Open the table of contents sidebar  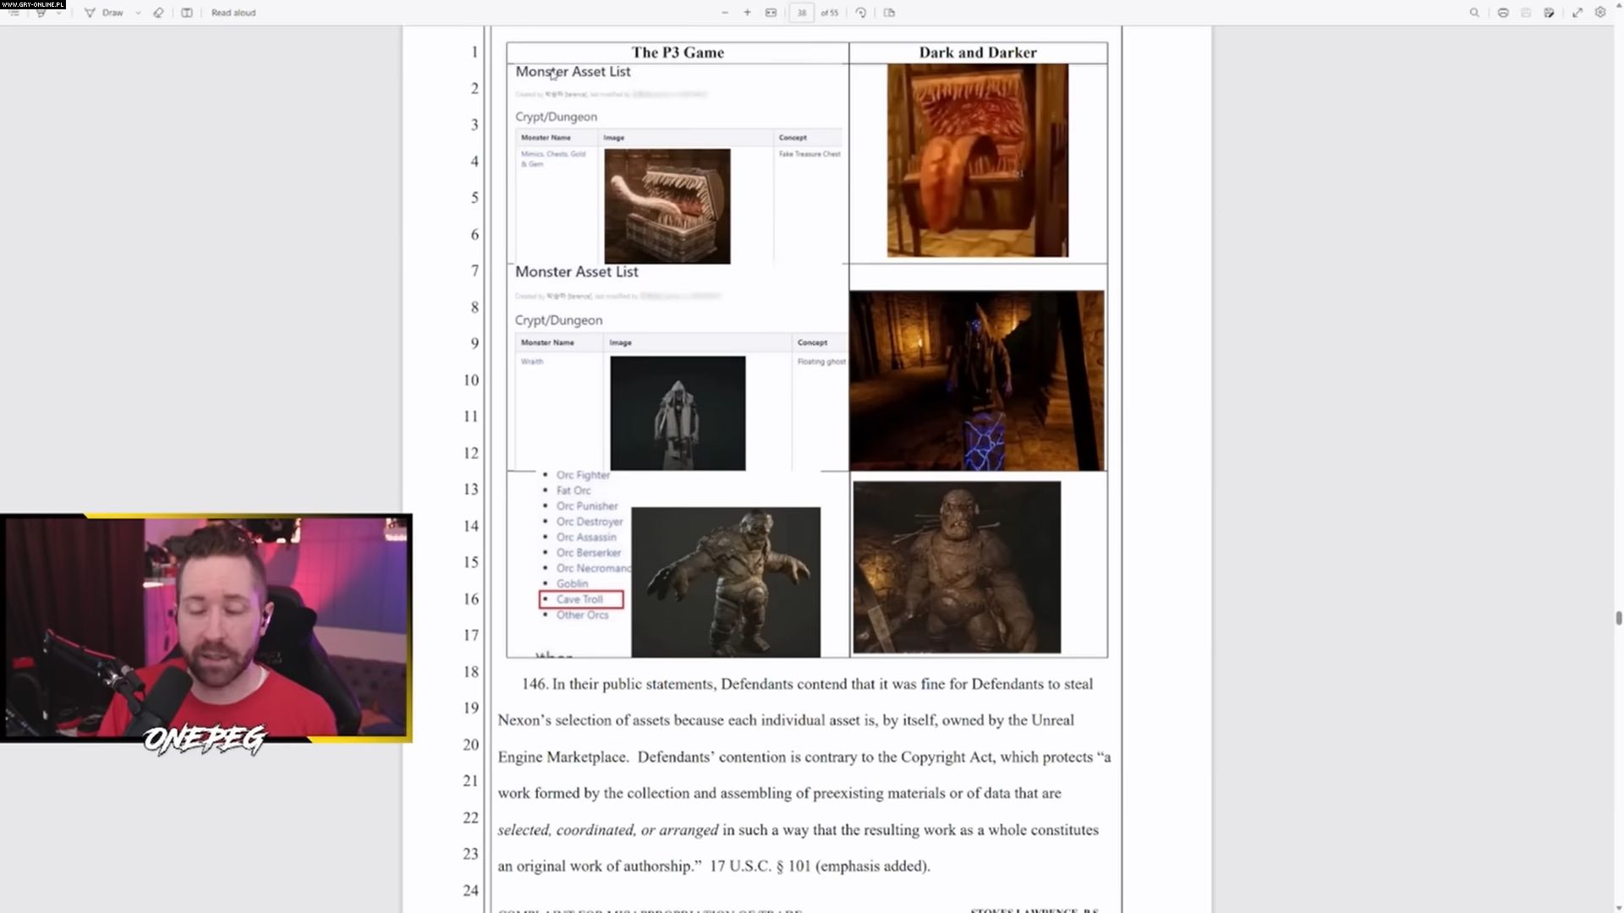pyautogui.click(x=14, y=13)
